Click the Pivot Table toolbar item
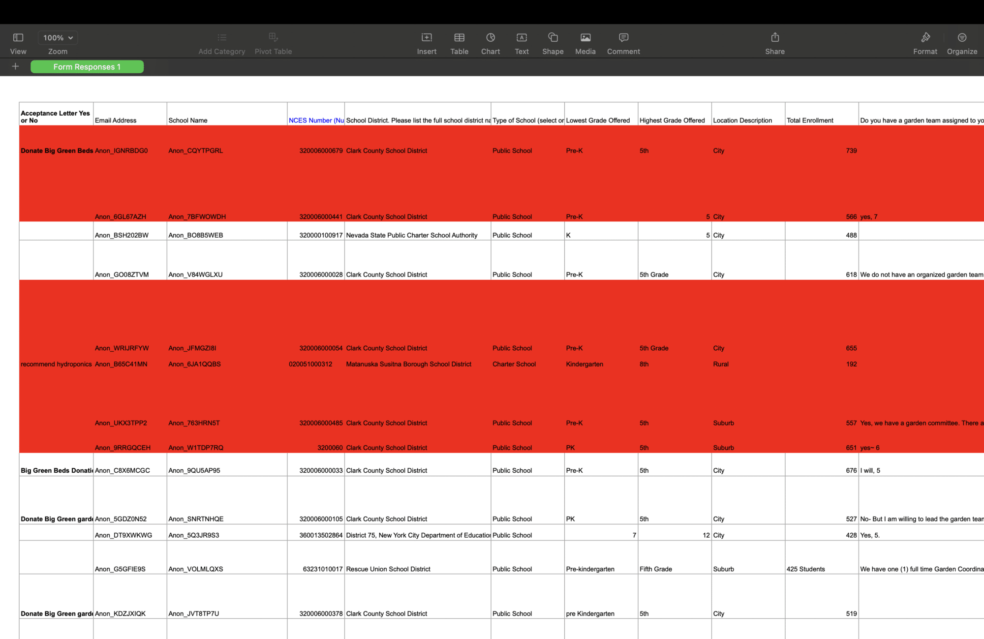 tap(273, 43)
